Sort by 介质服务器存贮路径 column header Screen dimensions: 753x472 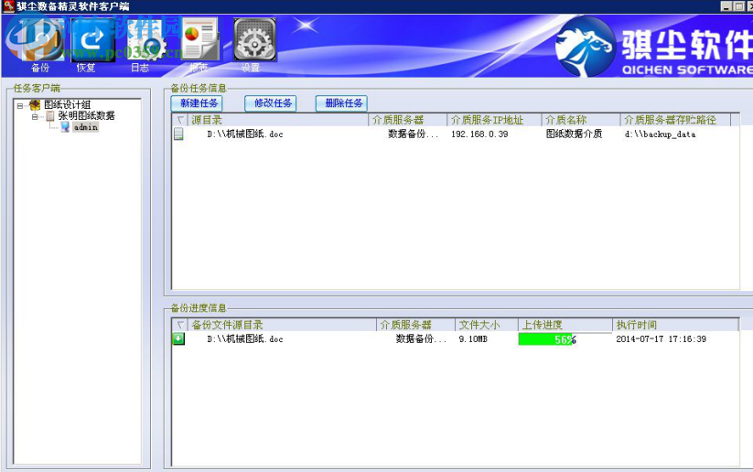(674, 120)
